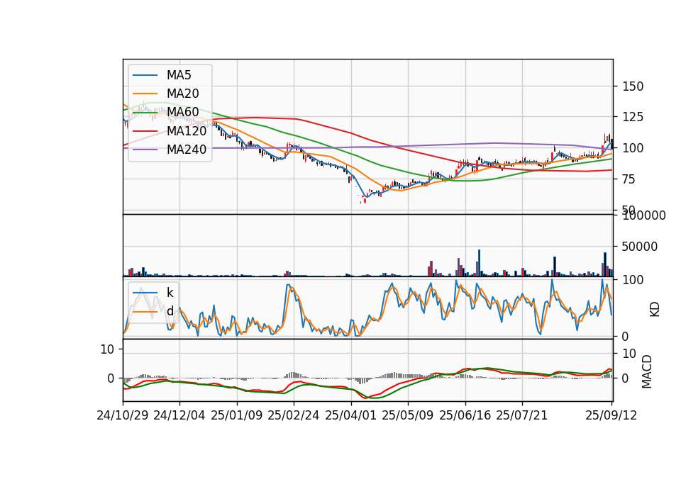Click the tallest volume bar near 25/06/16
Viewport: 681px width, 489px height.
(479, 263)
